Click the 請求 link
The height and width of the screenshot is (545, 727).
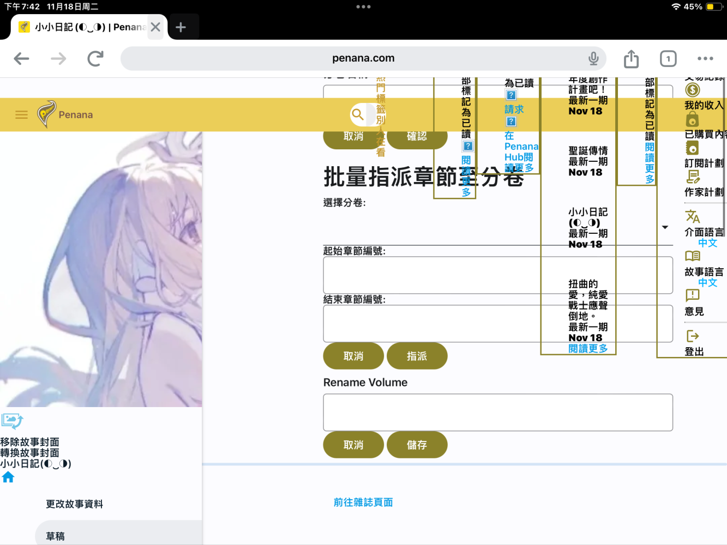click(x=514, y=109)
